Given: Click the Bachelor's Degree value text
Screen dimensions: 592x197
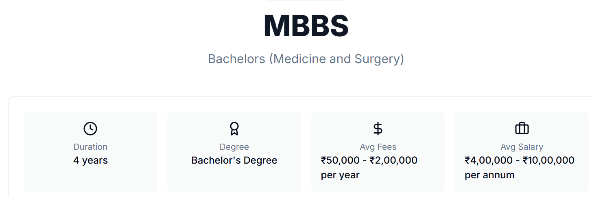Looking at the screenshot, I should [234, 160].
